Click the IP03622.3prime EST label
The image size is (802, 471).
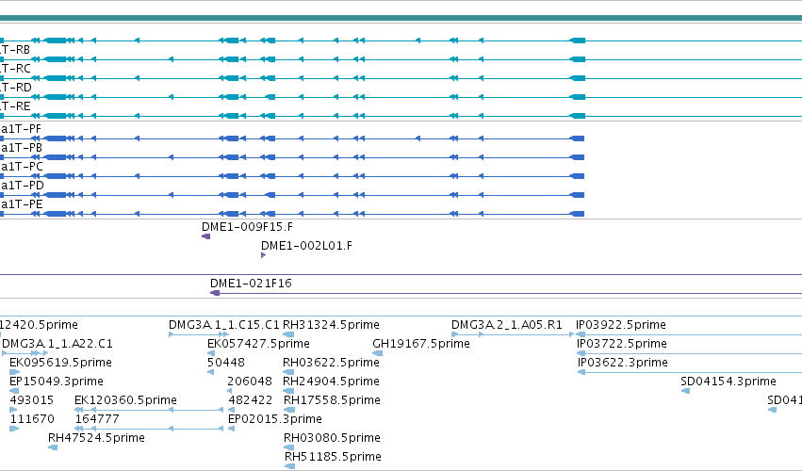623,363
